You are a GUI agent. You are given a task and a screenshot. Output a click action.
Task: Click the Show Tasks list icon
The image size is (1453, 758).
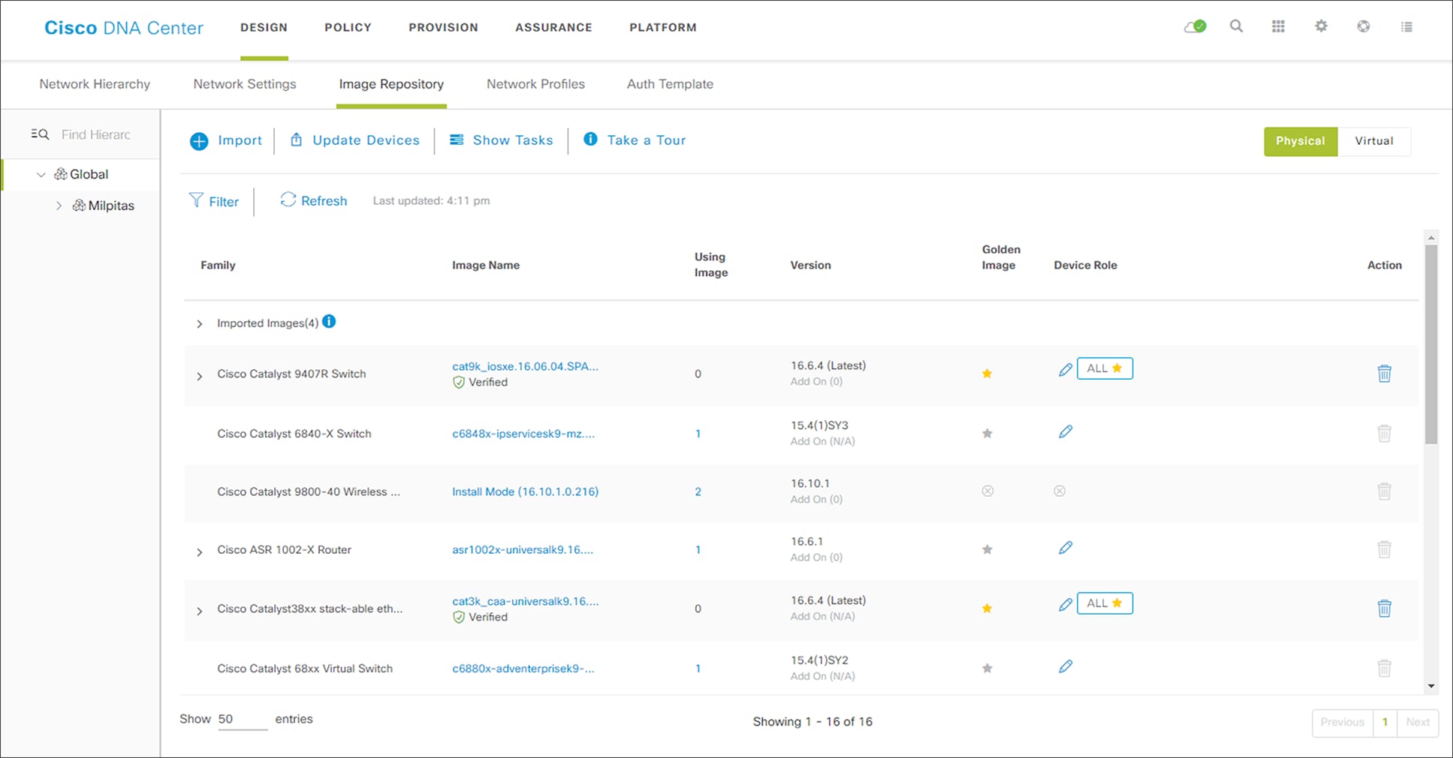coord(457,140)
